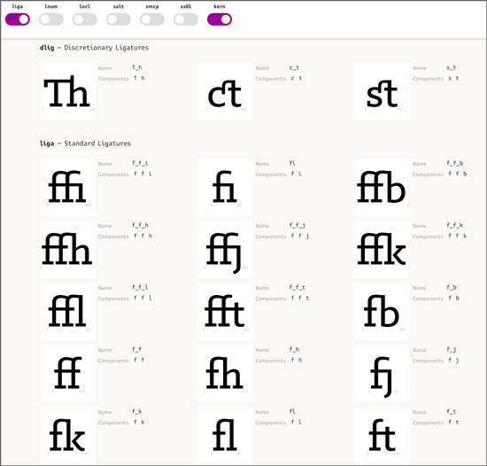Image resolution: width=487 pixels, height=466 pixels.
Task: Click the glyph name f_h
Action: (295, 349)
